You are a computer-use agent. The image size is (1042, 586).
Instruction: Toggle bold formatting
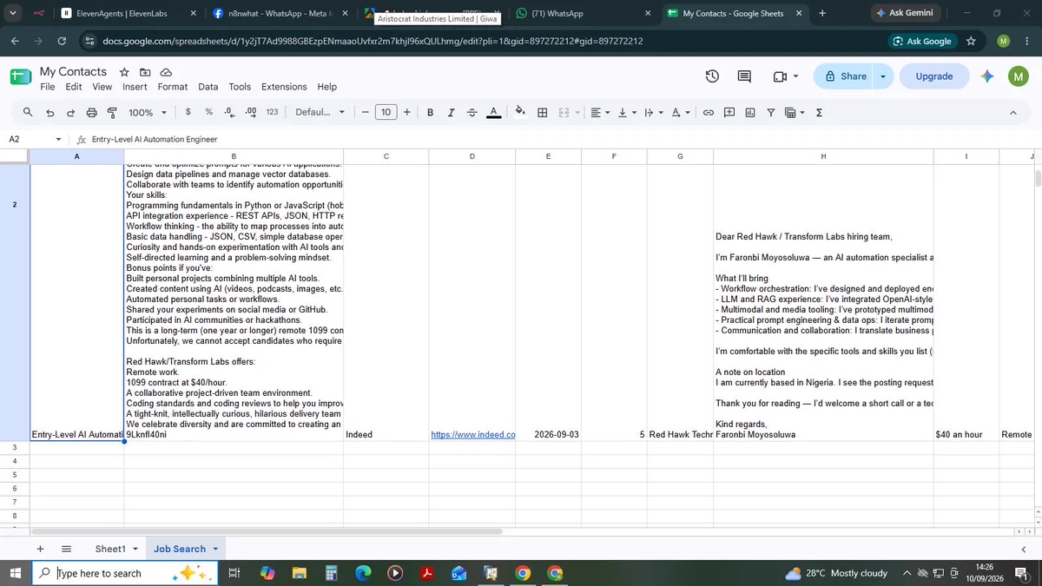tap(430, 112)
